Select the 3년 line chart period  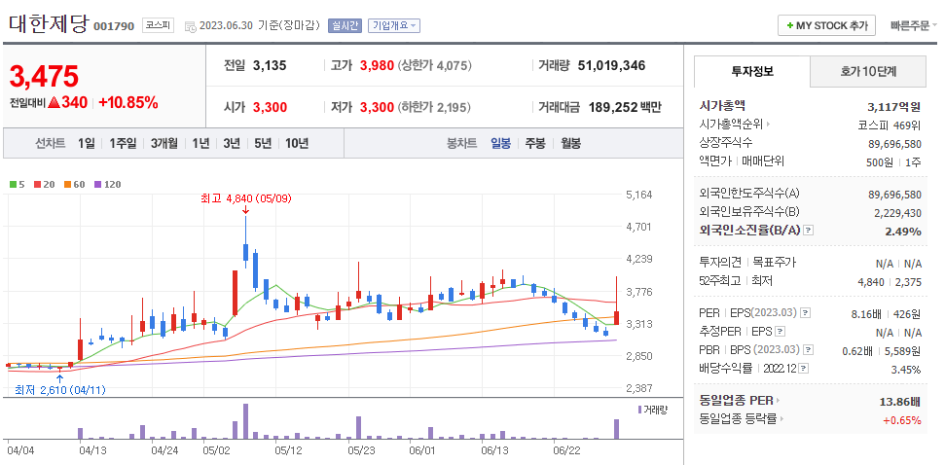[232, 143]
